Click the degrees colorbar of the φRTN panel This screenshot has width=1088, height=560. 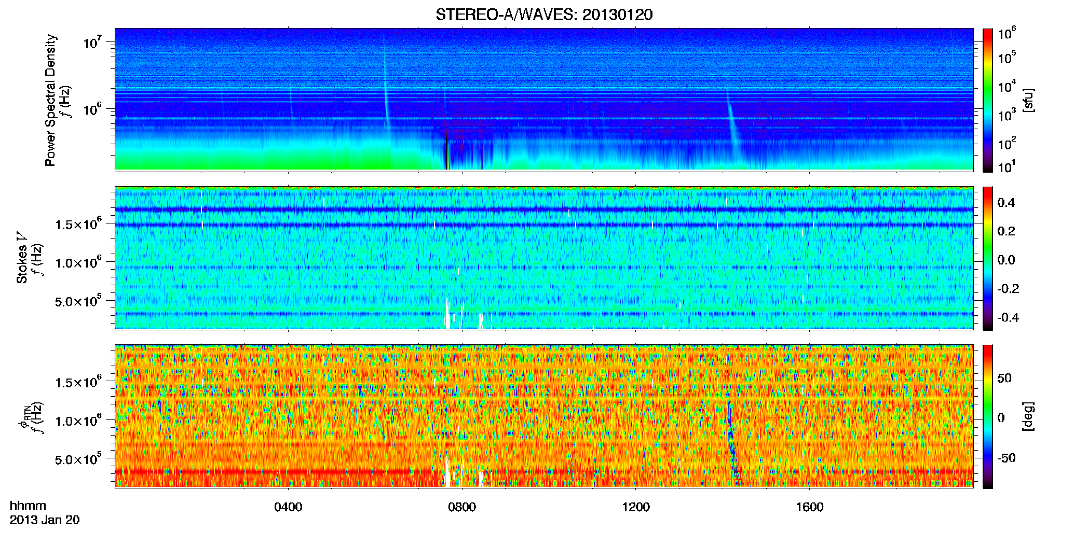tap(988, 416)
